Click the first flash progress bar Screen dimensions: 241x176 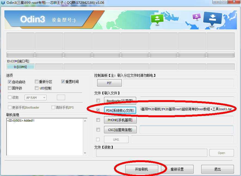[x=20, y=54]
